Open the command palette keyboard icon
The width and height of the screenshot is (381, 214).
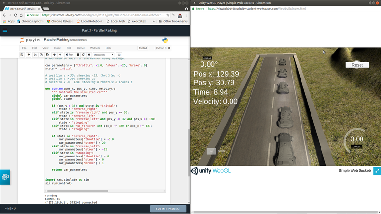pos(119,55)
